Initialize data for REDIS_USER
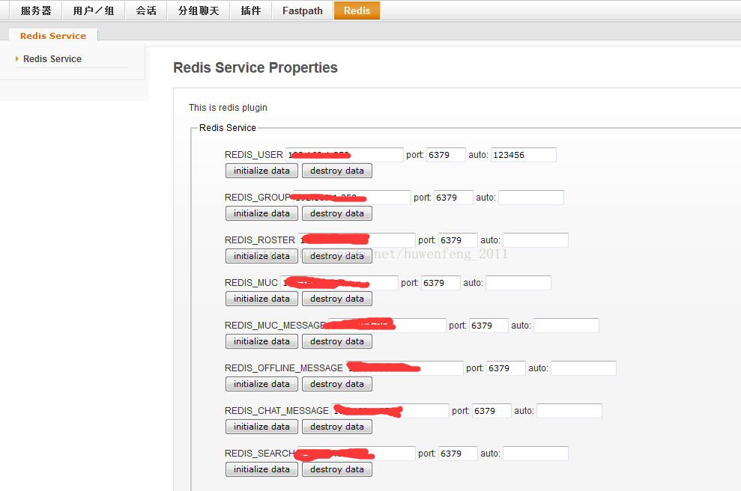This screenshot has height=491, width=741. coord(261,171)
